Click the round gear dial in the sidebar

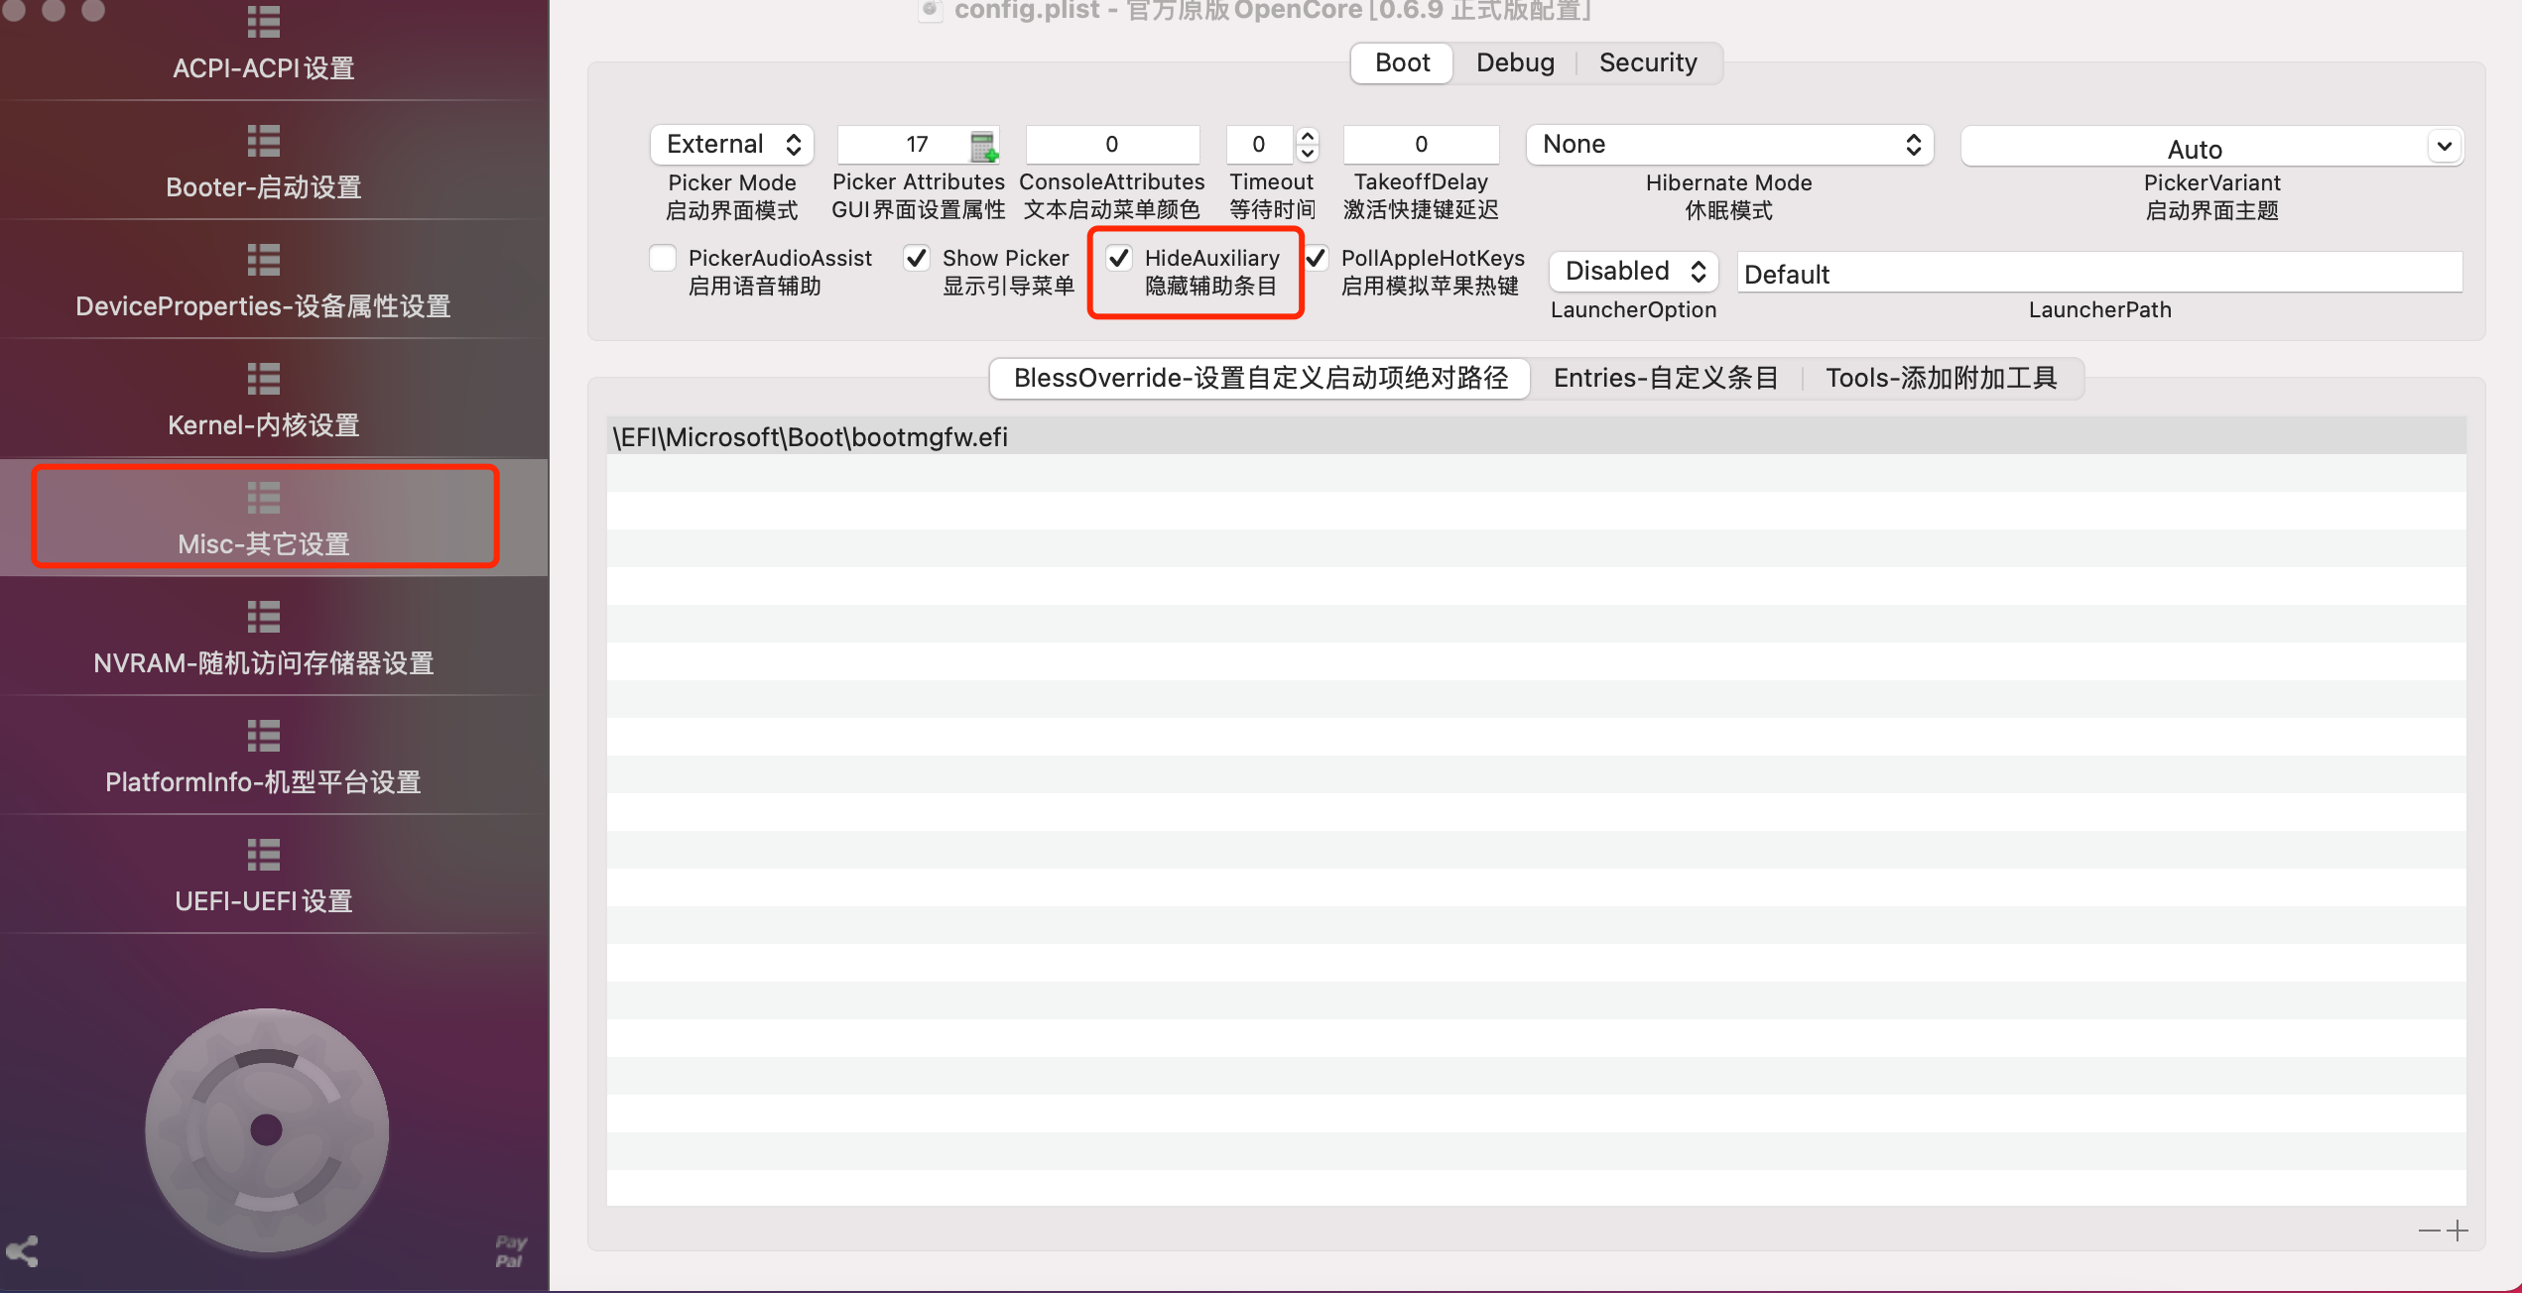point(266,1129)
